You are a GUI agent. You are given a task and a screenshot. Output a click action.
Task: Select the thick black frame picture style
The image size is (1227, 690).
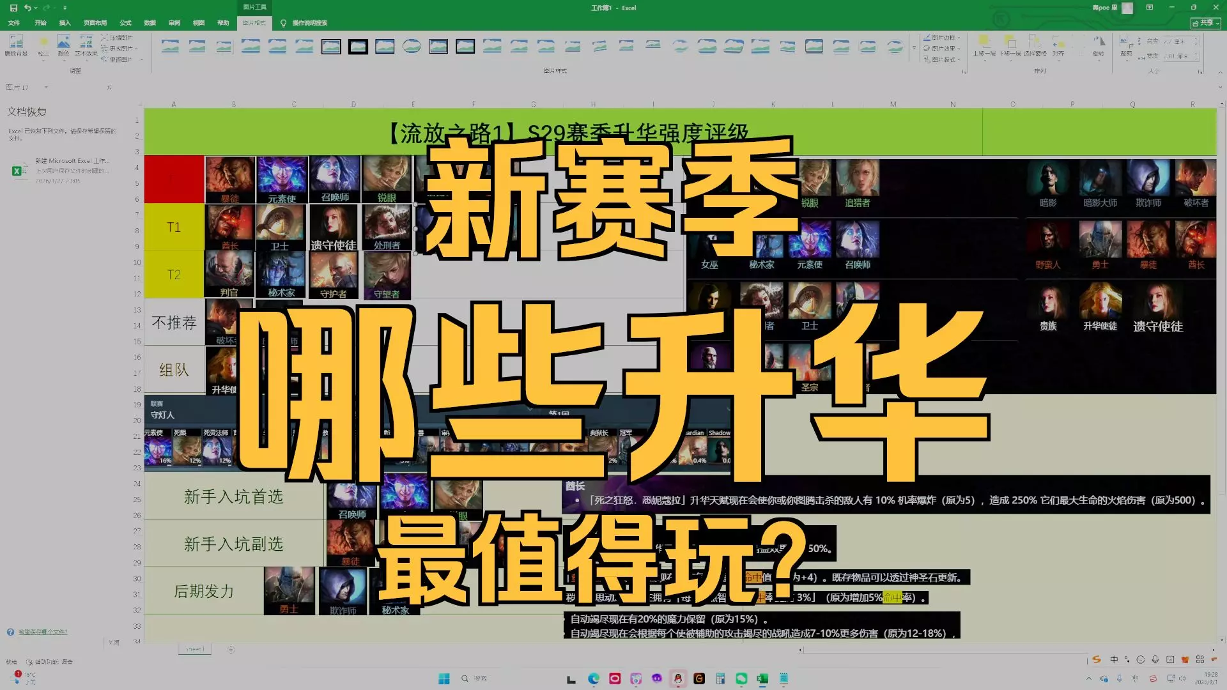coord(358,46)
